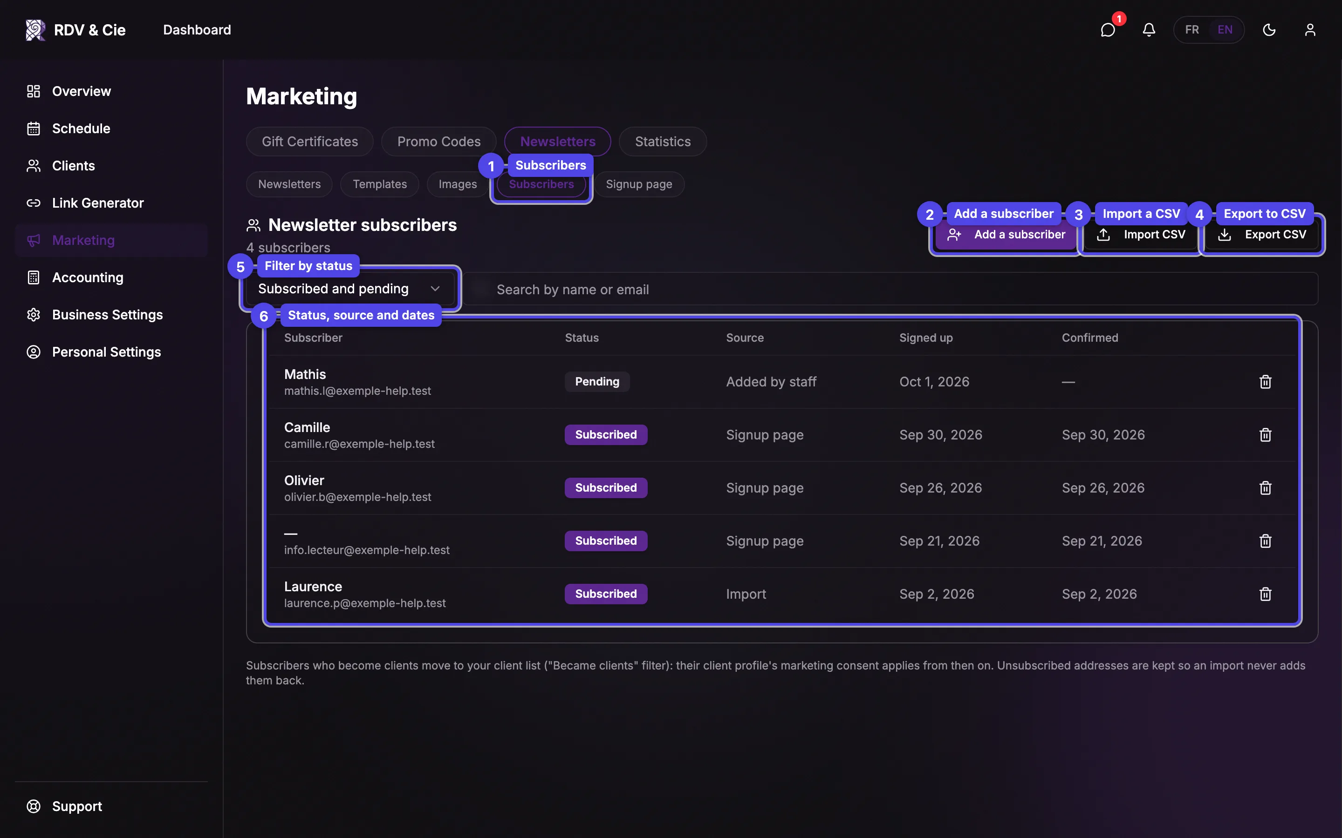Switch language to EN
Image resolution: width=1342 pixels, height=838 pixels.
[x=1225, y=30]
